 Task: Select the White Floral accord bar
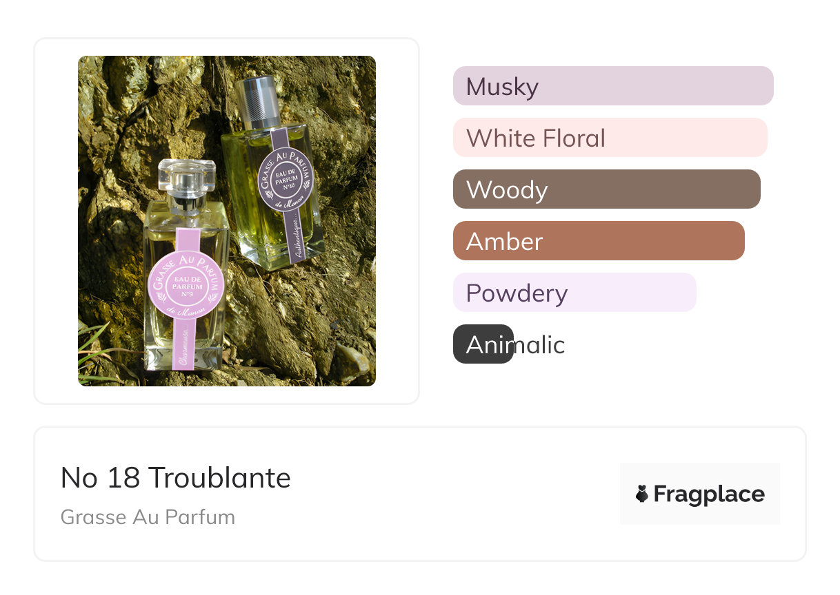pyautogui.click(x=610, y=138)
